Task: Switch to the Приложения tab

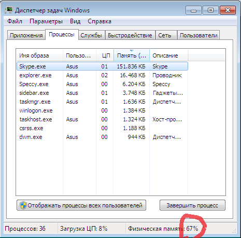Action: pos(26,35)
